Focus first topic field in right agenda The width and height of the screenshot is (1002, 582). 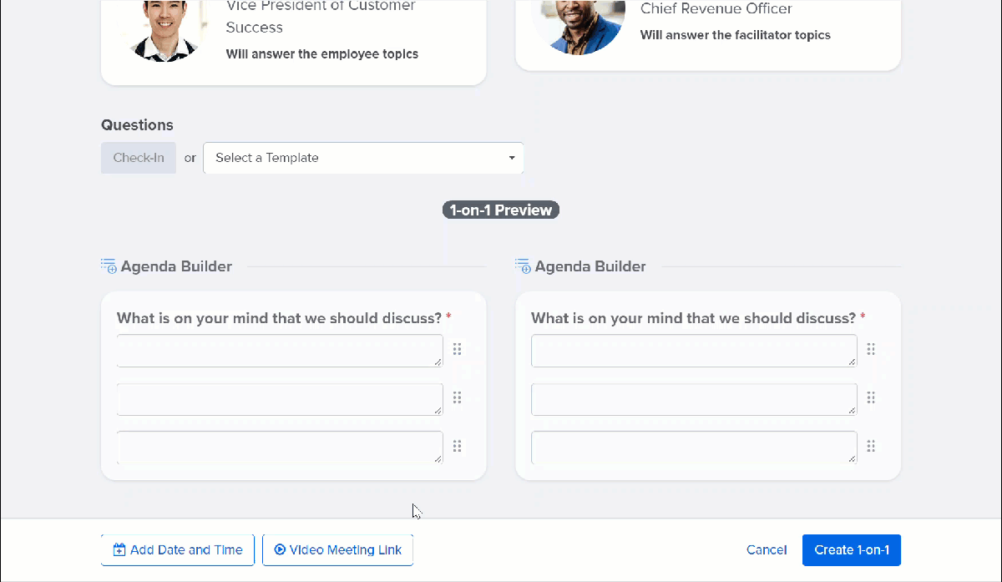(x=694, y=351)
